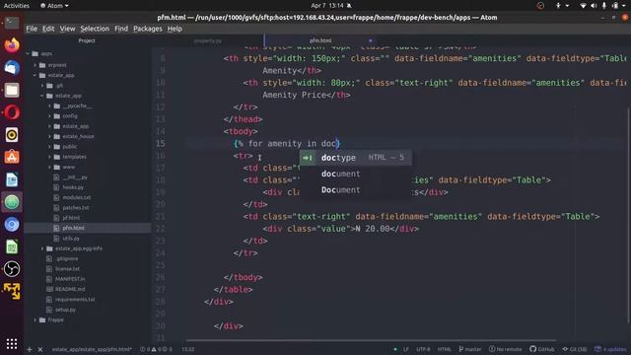Open the Git (38) changes panel
Image resolution: width=631 pixels, height=355 pixels.
click(574, 349)
